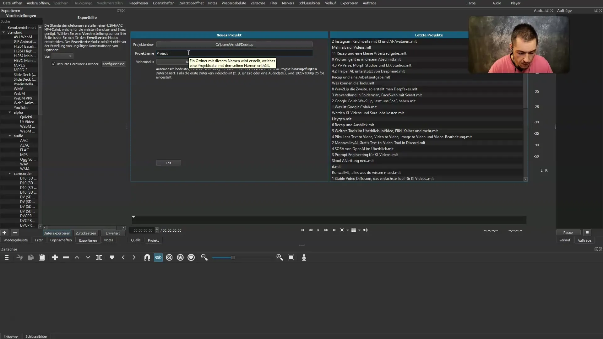Select the 'Eigenschaften' tab below preview
The width and height of the screenshot is (603, 339).
click(x=61, y=240)
